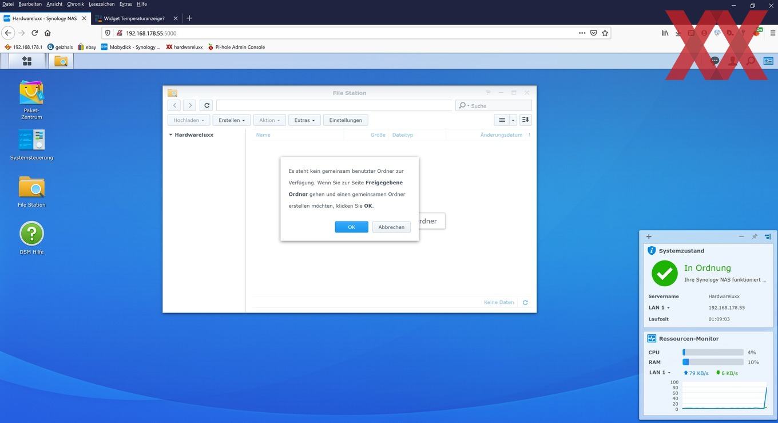The width and height of the screenshot is (778, 423).
Task: Open the Lesezeichen browser menu
Action: point(102,4)
